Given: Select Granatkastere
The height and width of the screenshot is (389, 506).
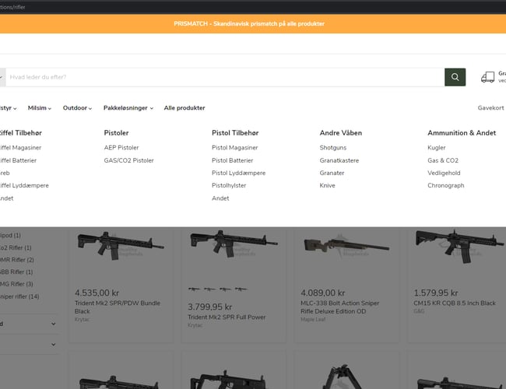Looking at the screenshot, I should pos(339,160).
